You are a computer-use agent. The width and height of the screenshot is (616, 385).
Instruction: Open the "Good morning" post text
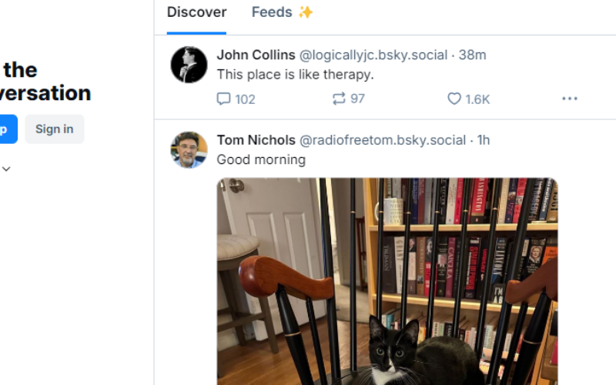(x=261, y=159)
